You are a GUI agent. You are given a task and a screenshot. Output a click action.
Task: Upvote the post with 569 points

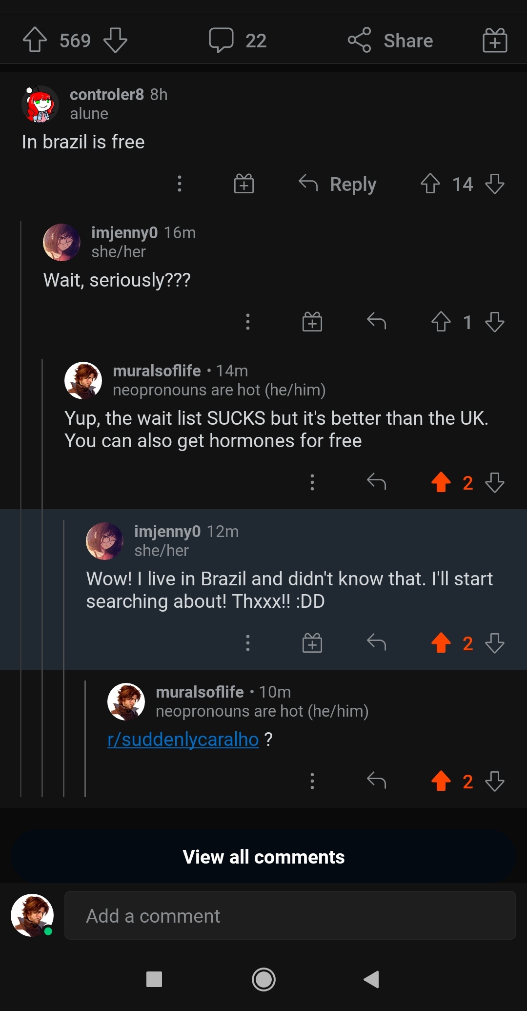tap(35, 40)
